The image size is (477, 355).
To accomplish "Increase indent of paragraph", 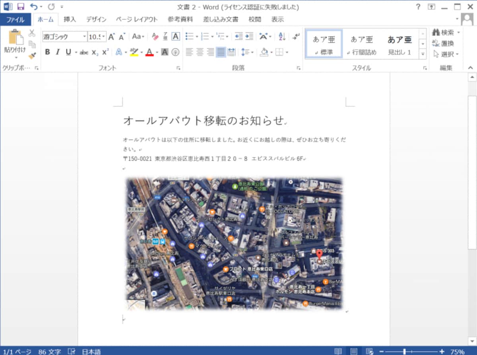I will pyautogui.click(x=249, y=37).
